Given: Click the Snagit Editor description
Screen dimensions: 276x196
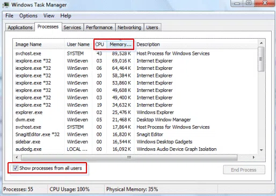Looking at the screenshot, I should 150,134.
